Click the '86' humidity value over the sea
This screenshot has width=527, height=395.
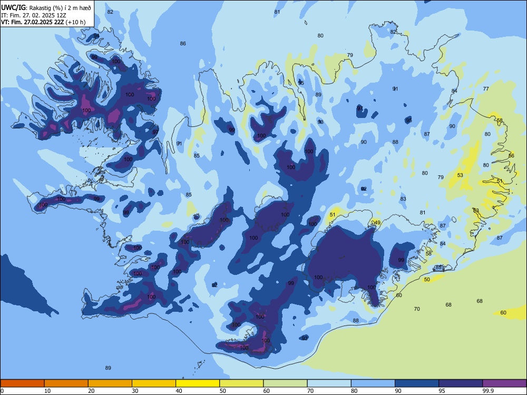[183, 43]
